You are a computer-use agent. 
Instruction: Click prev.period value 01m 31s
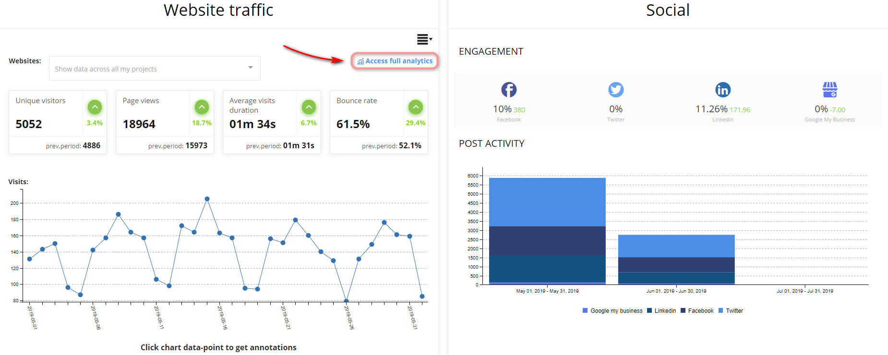click(299, 145)
